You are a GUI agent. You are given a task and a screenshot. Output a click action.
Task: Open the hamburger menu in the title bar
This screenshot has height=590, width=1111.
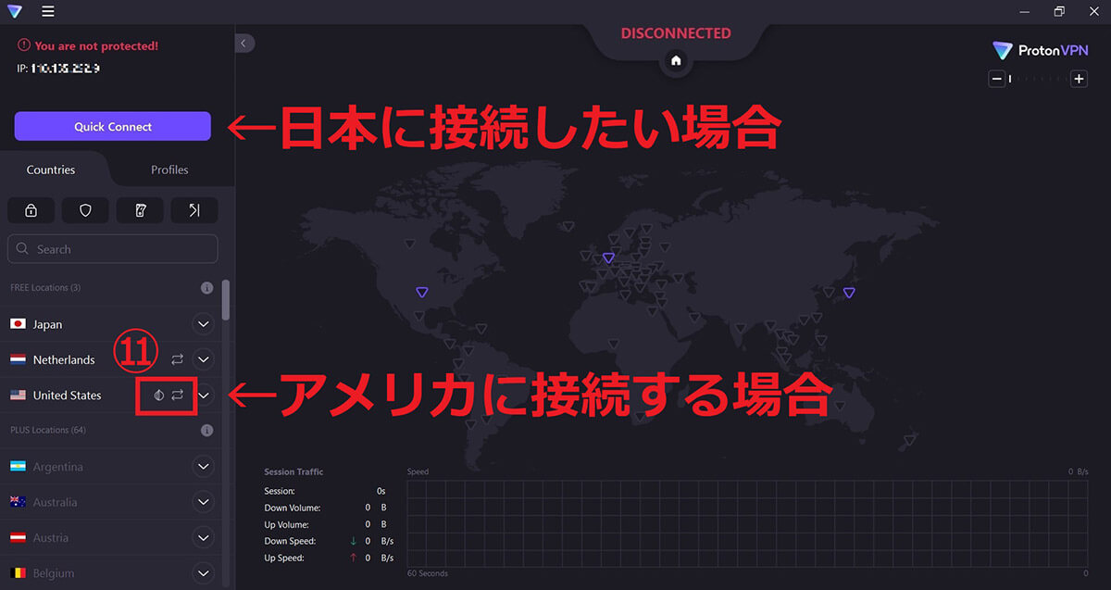coord(48,11)
